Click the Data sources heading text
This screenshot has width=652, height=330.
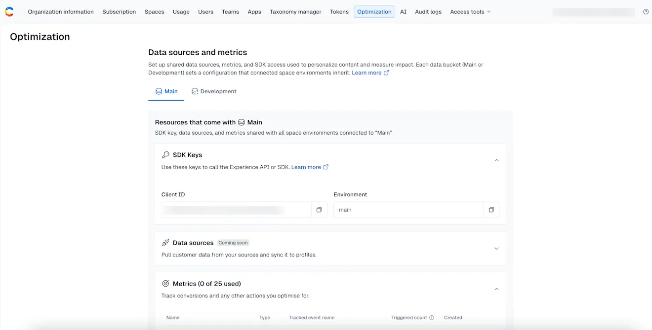point(193,243)
